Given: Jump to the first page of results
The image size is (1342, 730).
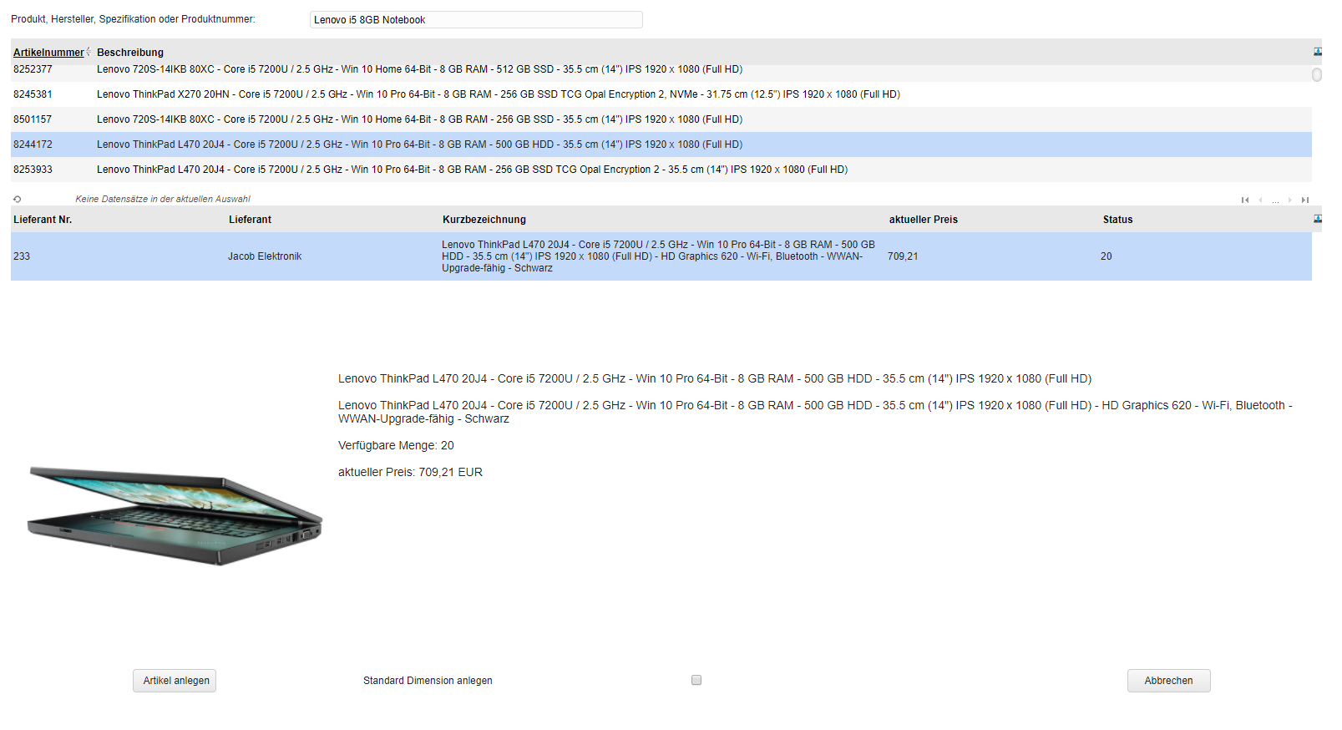Looking at the screenshot, I should pos(1245,200).
